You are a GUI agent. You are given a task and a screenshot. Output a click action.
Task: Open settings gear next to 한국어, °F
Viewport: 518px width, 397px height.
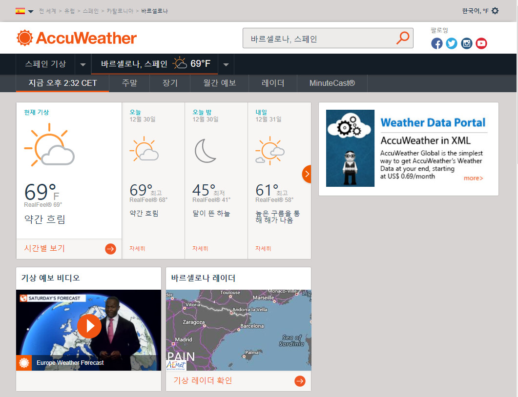(495, 11)
